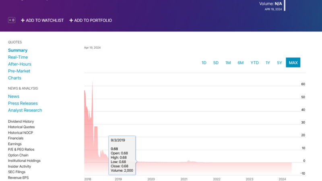Screen dimensions: 322x181
Task: Click the 2018 price peak on chart
Action: tap(93, 82)
